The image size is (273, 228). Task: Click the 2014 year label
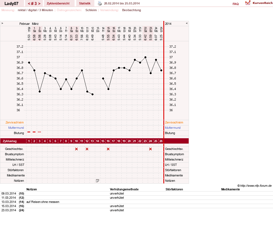168,24
